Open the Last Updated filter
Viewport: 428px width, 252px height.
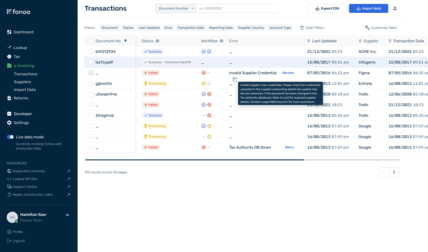click(149, 28)
